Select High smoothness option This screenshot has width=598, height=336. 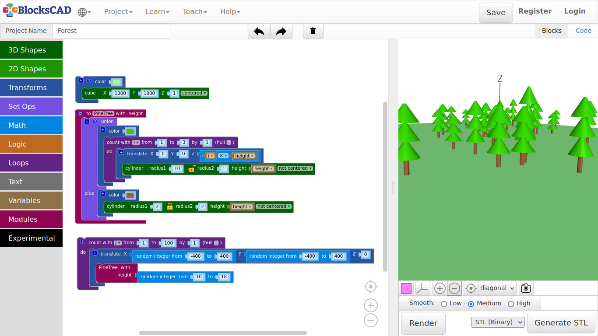tap(510, 304)
